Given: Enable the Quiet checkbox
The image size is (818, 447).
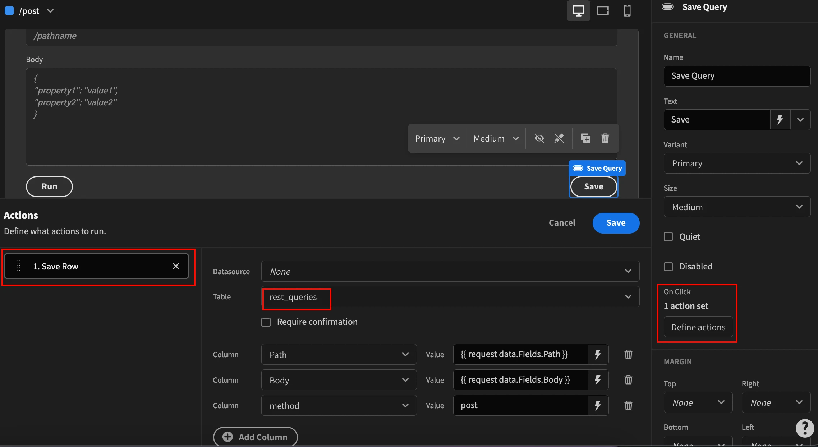Looking at the screenshot, I should [x=668, y=237].
